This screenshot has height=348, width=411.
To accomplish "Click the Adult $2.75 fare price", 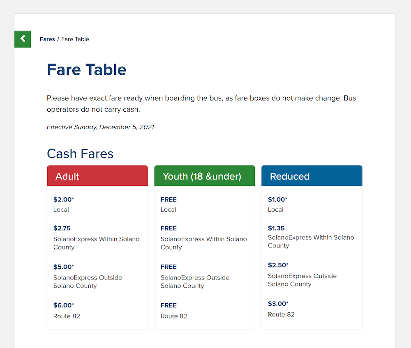I will coord(62,228).
